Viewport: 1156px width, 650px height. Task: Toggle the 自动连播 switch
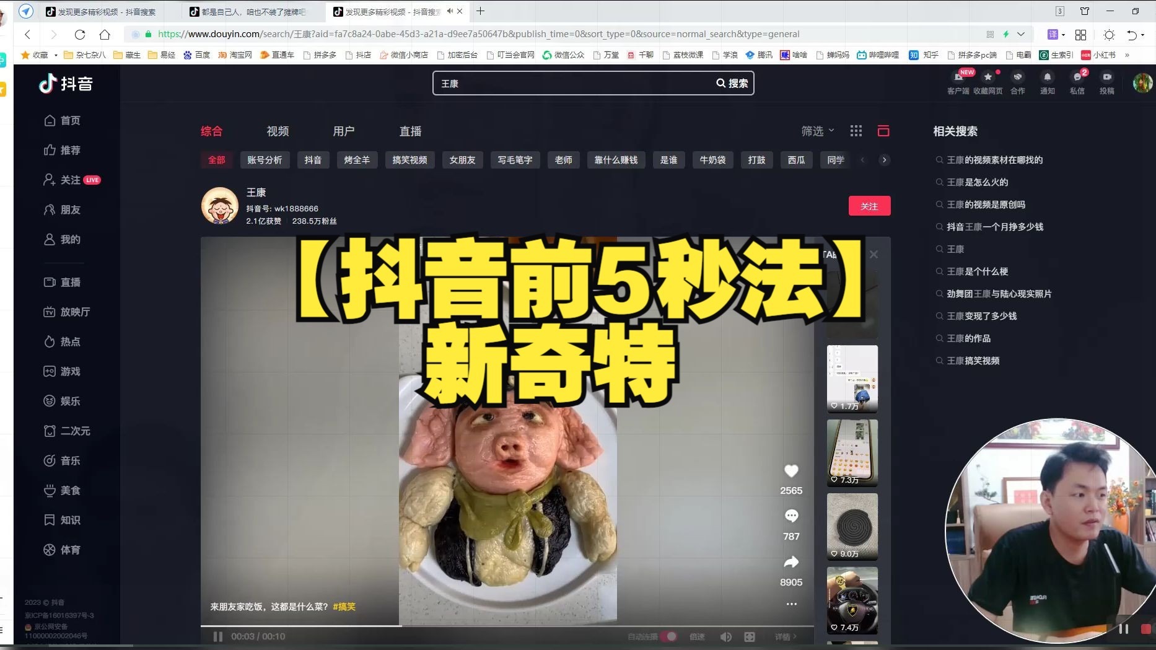pyautogui.click(x=668, y=636)
